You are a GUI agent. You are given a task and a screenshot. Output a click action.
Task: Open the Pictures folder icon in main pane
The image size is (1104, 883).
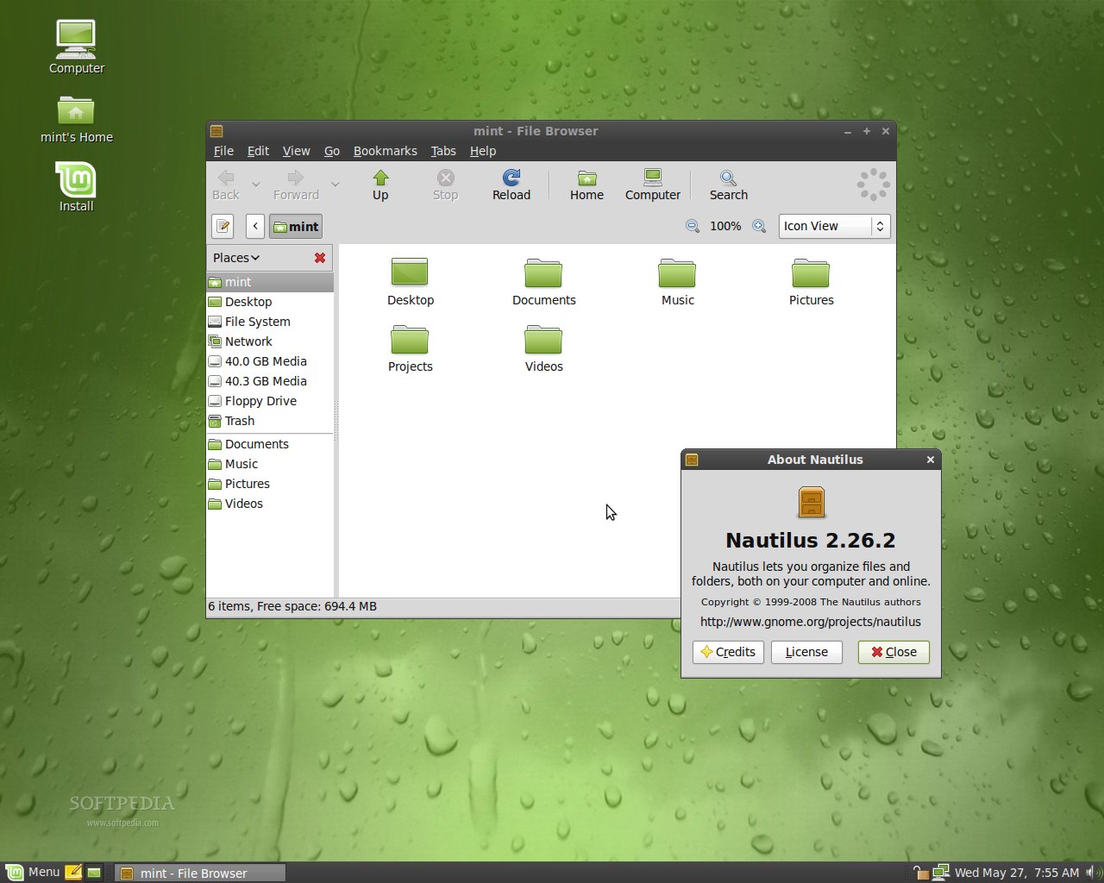[x=811, y=282]
